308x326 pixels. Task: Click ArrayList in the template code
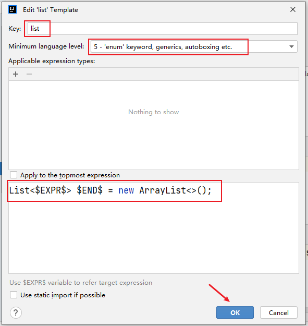pyautogui.click(x=163, y=190)
